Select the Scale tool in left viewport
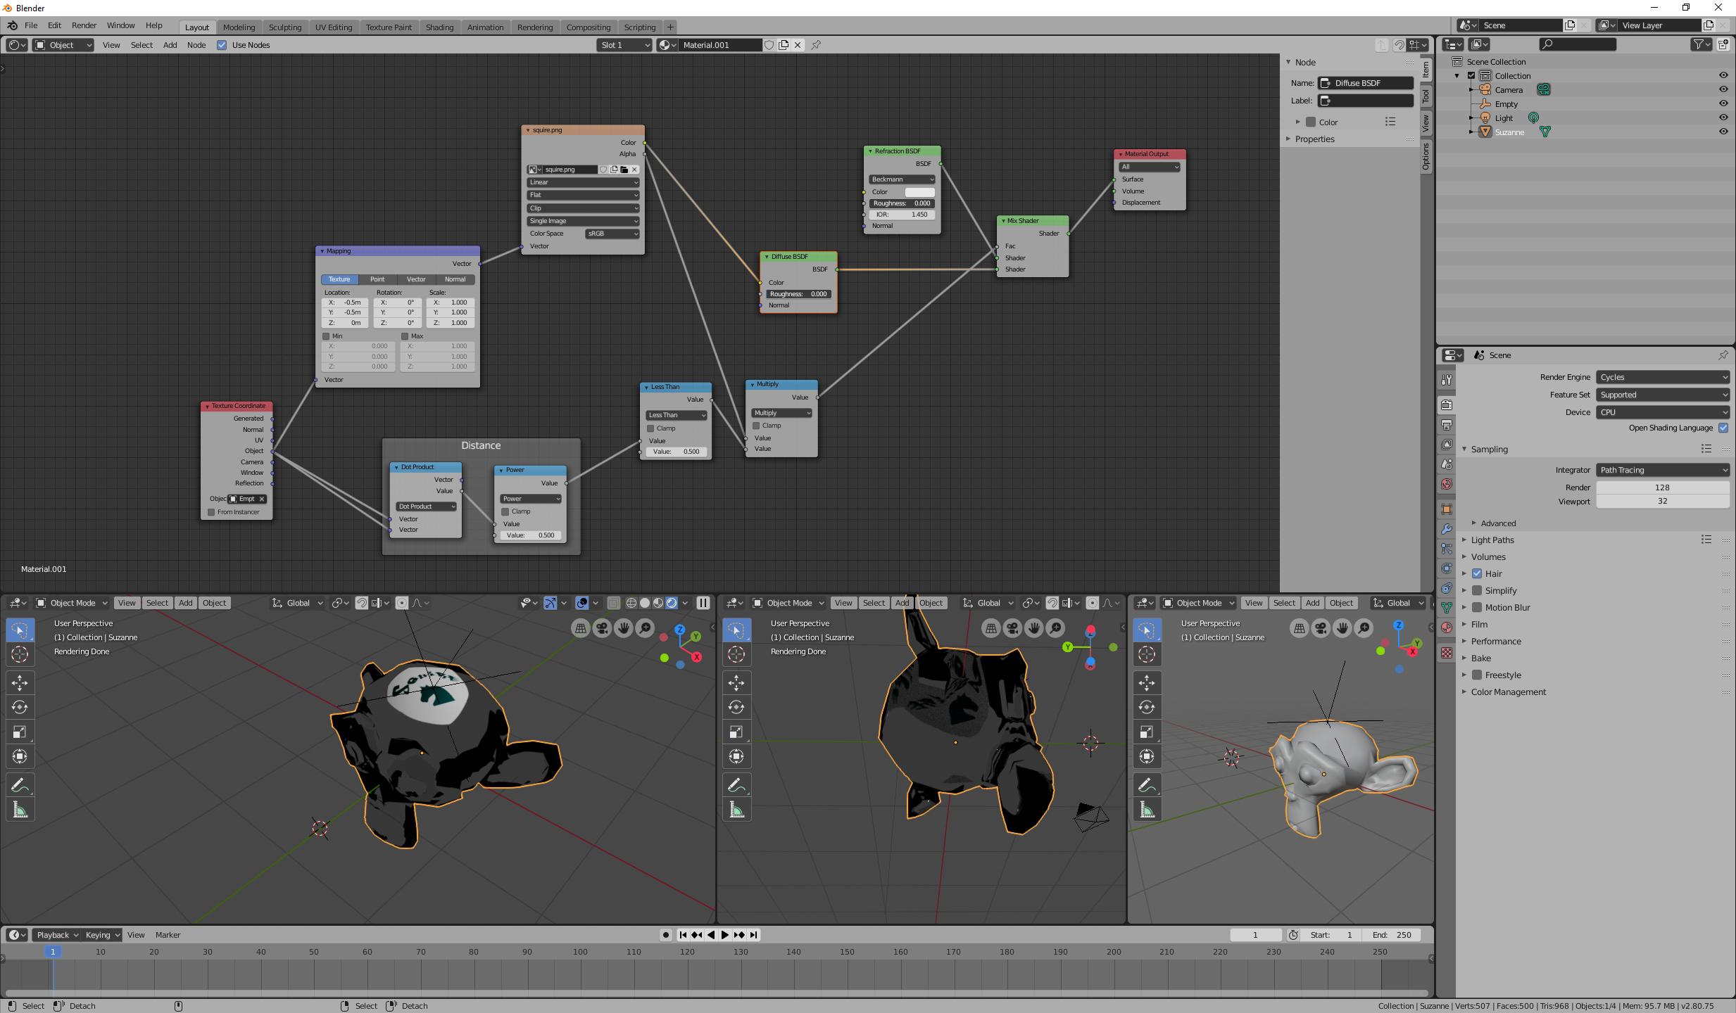1736x1013 pixels. [x=20, y=732]
